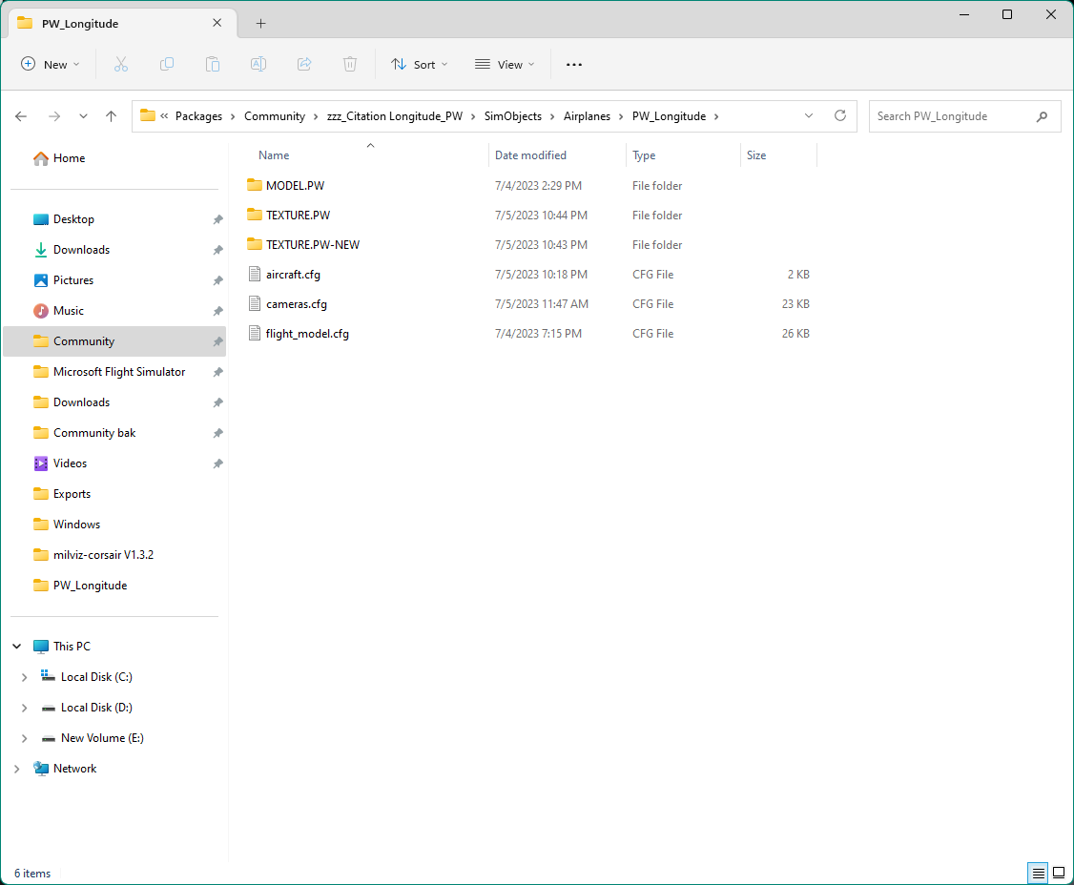Screen dimensions: 1074x885
Task: Add a new tab with plus button
Action: (x=260, y=23)
